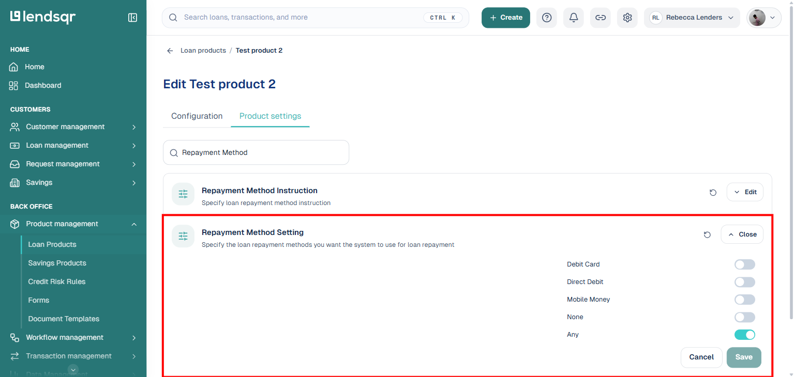Open Savings Products in sidebar
Viewport: 794px width, 377px height.
click(57, 263)
